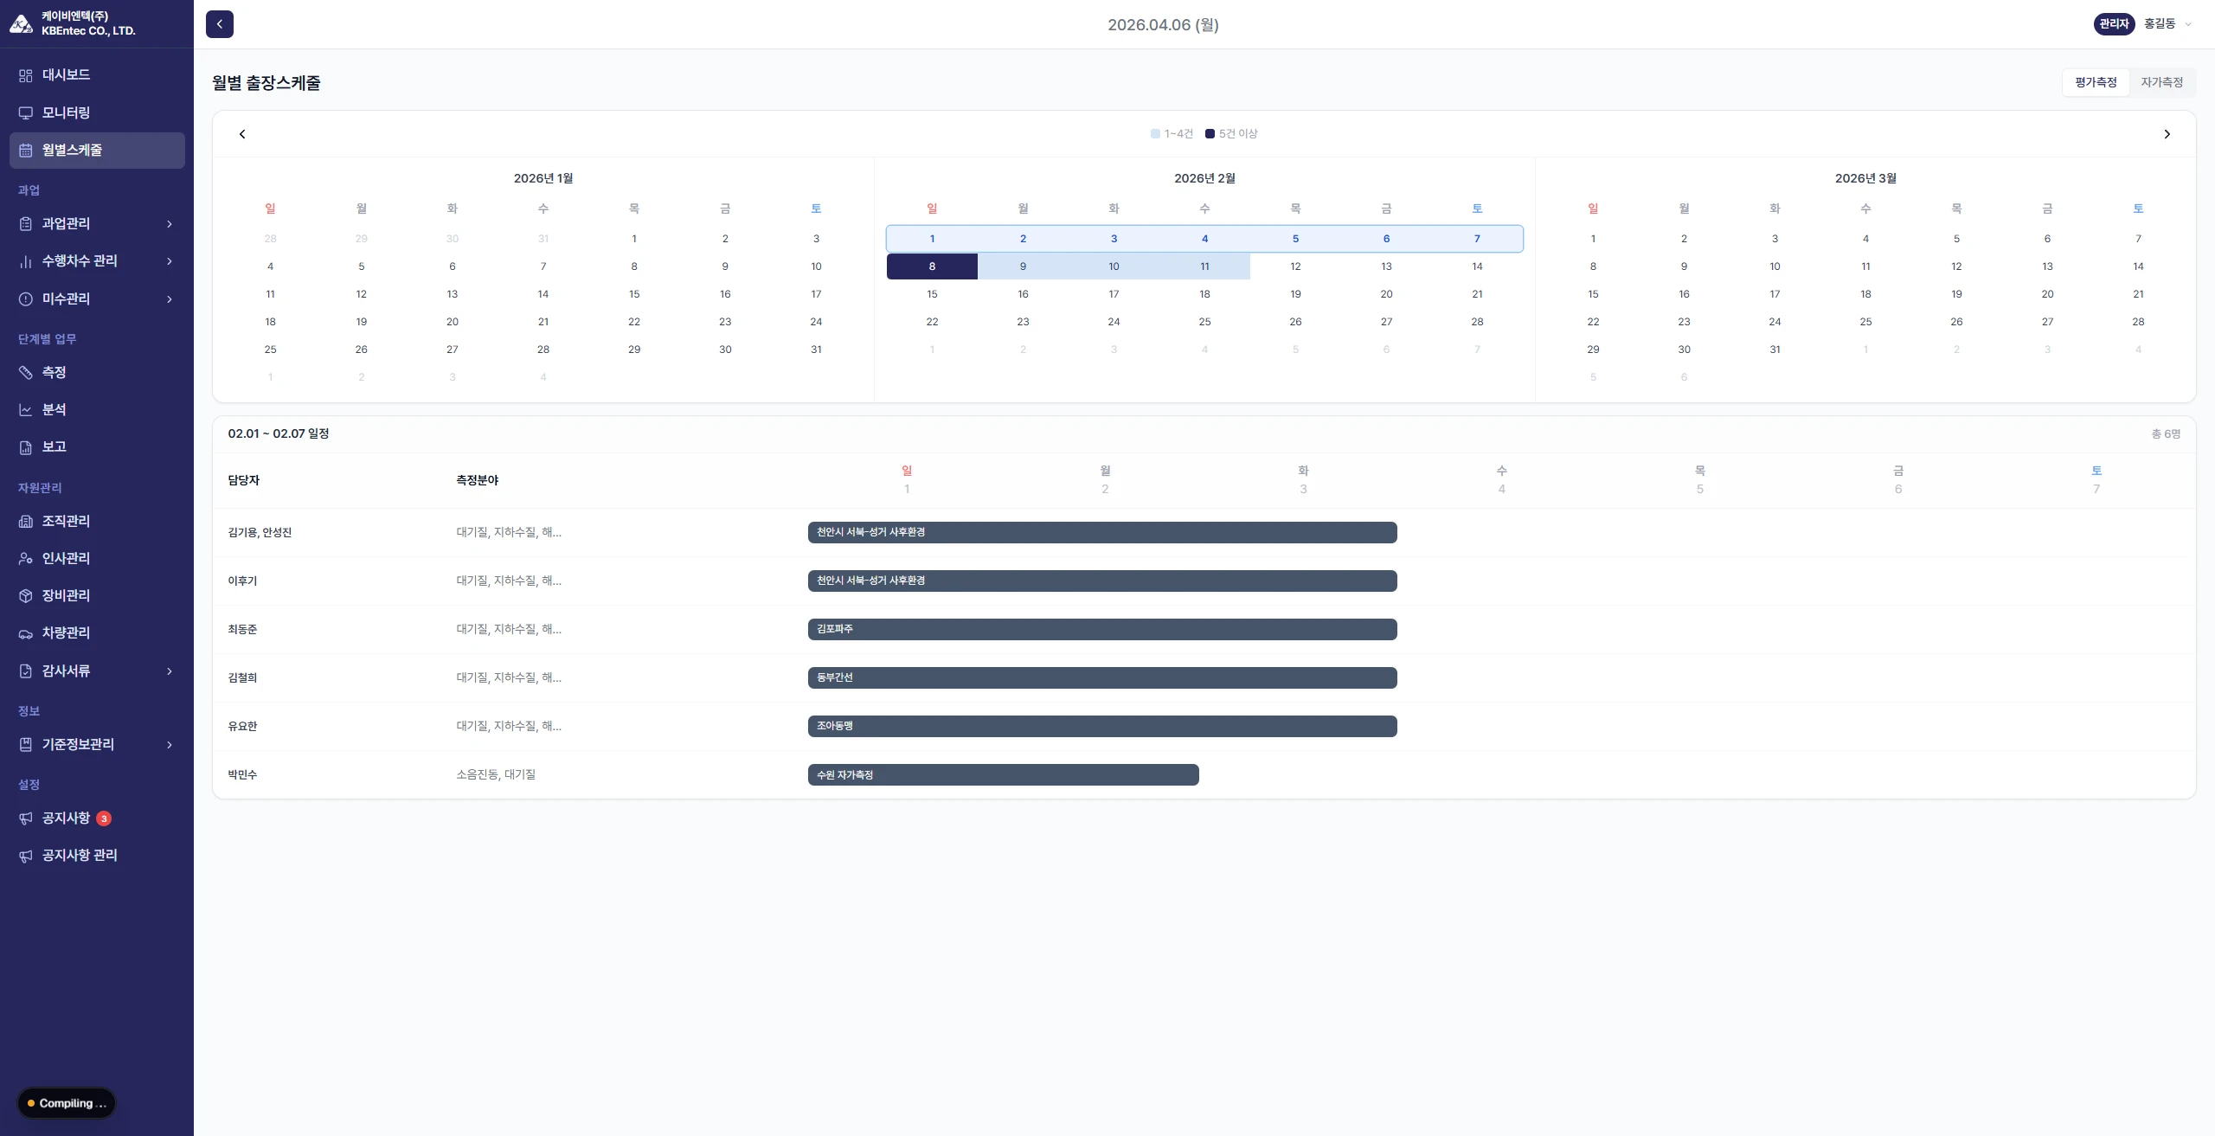Expand the 감사서류 submenu chevron

point(170,671)
